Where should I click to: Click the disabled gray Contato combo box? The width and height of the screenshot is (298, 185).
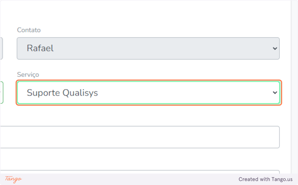click(148, 48)
